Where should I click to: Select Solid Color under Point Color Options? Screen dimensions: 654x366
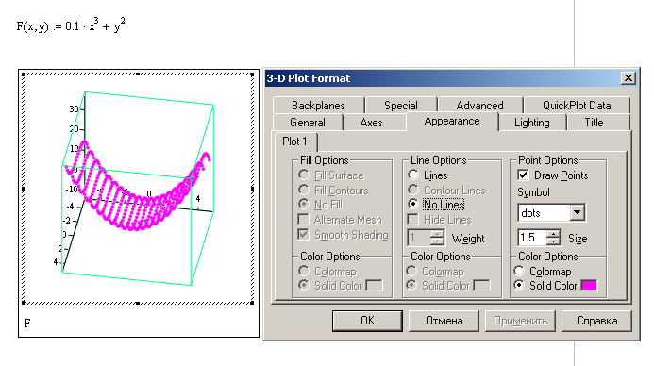pyautogui.click(x=519, y=285)
